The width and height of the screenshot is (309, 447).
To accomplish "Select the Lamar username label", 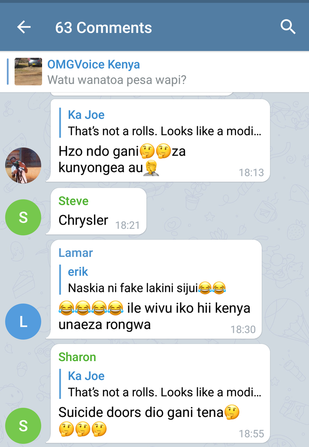I will pos(76,253).
